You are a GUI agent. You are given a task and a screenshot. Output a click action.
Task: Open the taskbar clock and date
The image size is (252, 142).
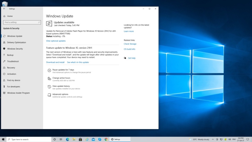[241, 139]
